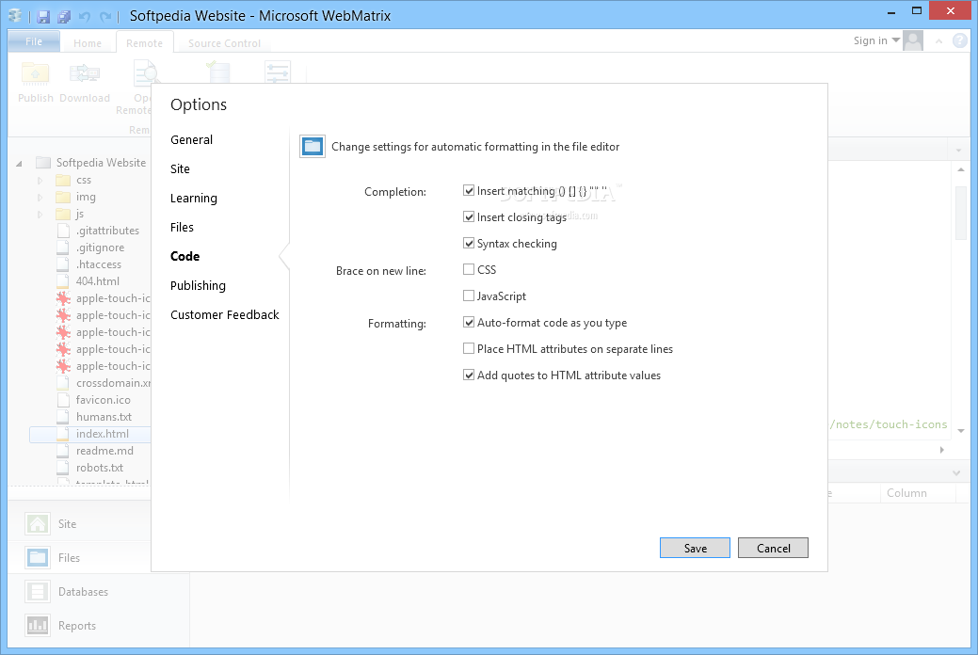Open the Sign in dropdown arrow

pos(896,40)
